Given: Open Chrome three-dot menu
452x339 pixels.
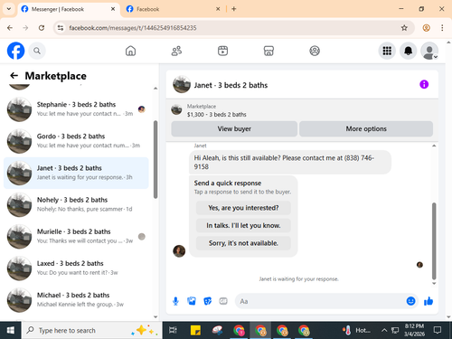Looking at the screenshot, I should pos(442,28).
